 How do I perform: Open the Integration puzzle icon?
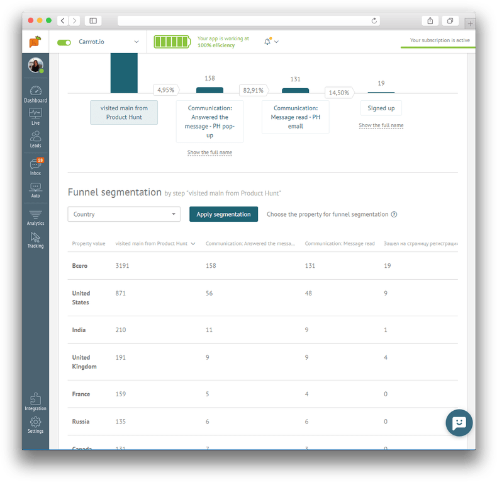[x=35, y=401]
